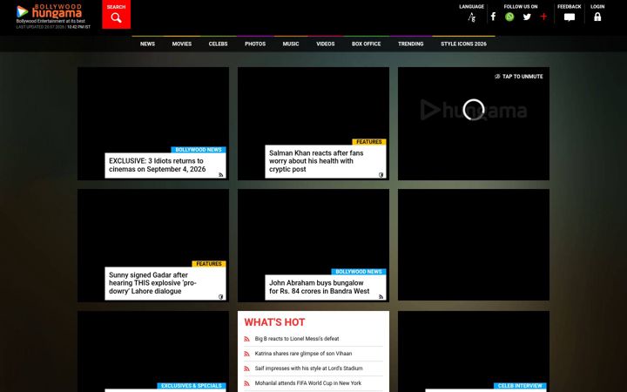Screen dimensions: 627x392
Task: Open Salman Khan cryptic post article
Action: point(316,161)
